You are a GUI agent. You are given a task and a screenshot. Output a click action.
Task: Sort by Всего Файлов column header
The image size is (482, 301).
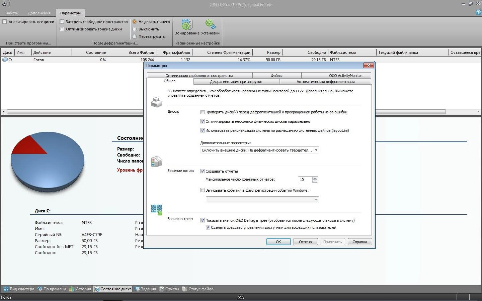click(132, 53)
